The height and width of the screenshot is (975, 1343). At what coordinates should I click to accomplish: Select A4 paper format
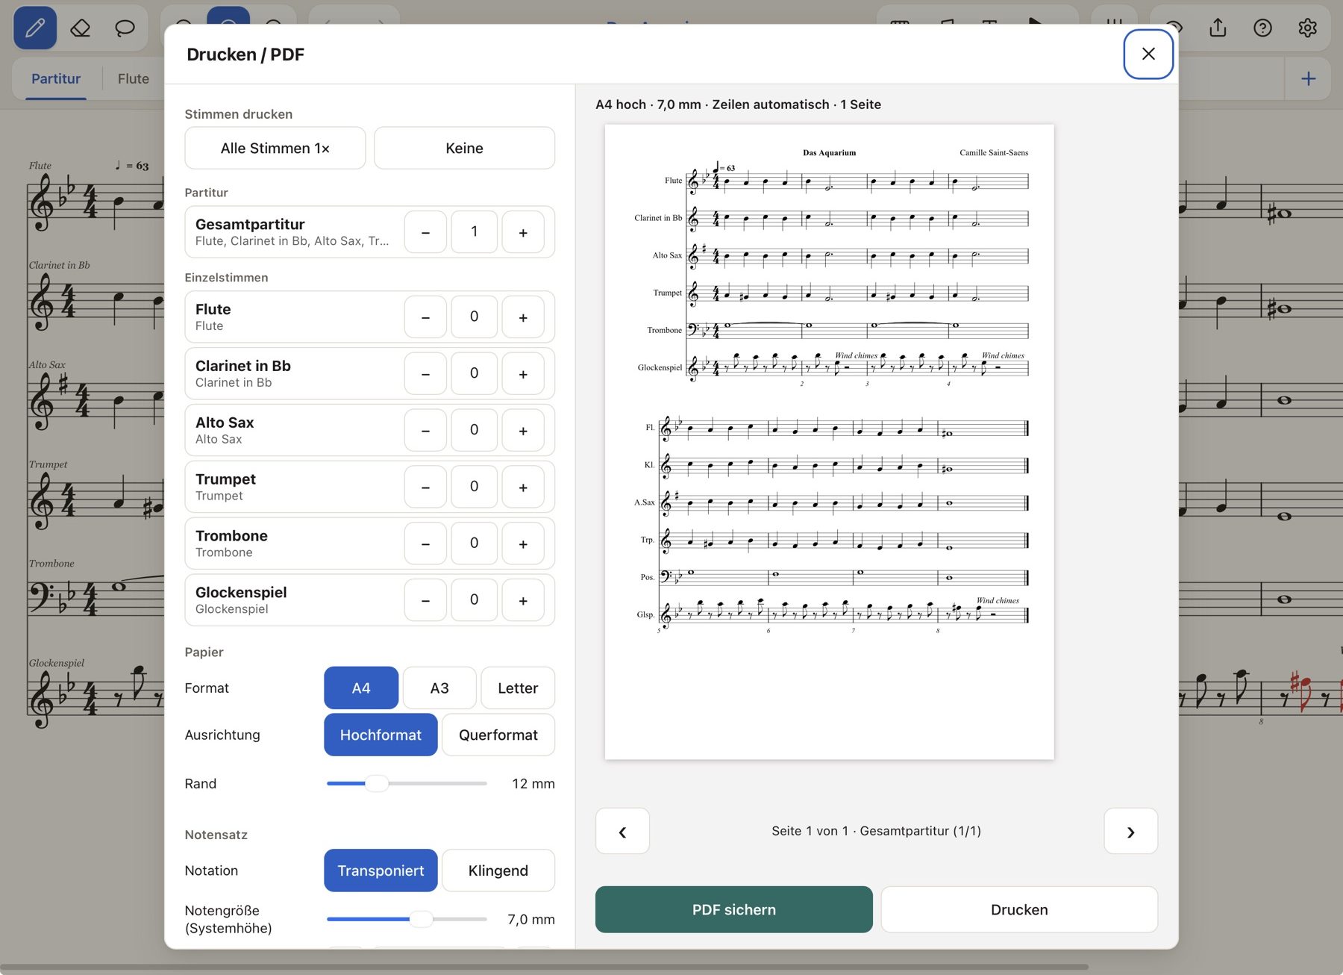tap(361, 688)
